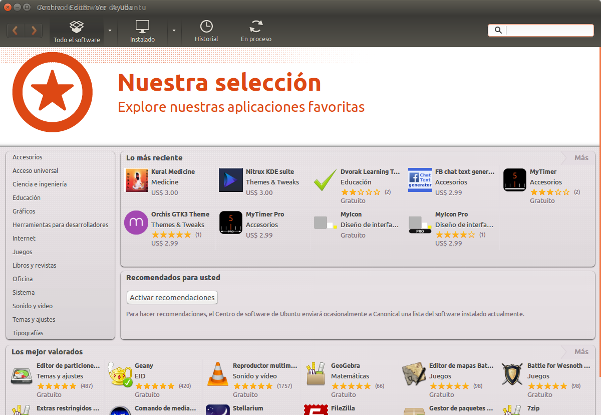601x415 pixels.
Task: Open Nitrux KDE suite app icon
Action: coord(231,180)
